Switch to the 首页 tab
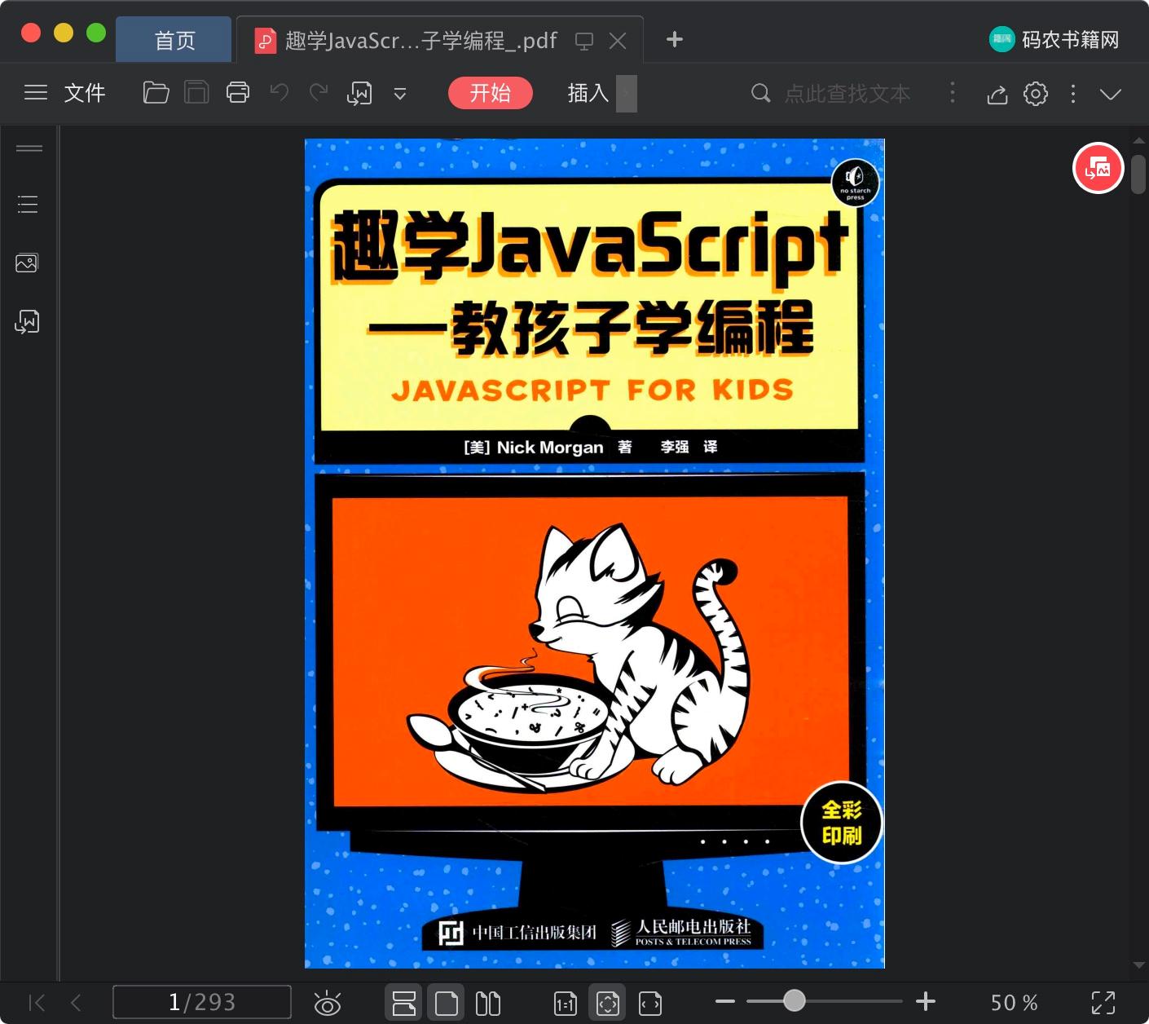 pyautogui.click(x=174, y=40)
